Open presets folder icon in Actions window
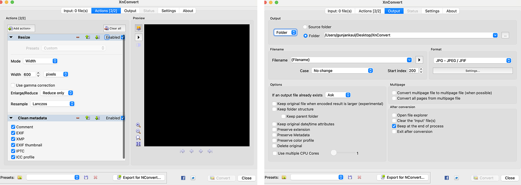 pyautogui.click(x=20, y=177)
